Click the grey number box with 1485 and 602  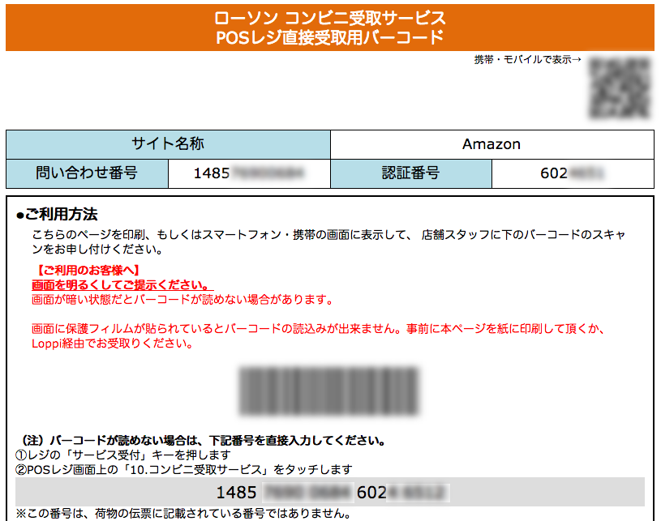point(329,492)
